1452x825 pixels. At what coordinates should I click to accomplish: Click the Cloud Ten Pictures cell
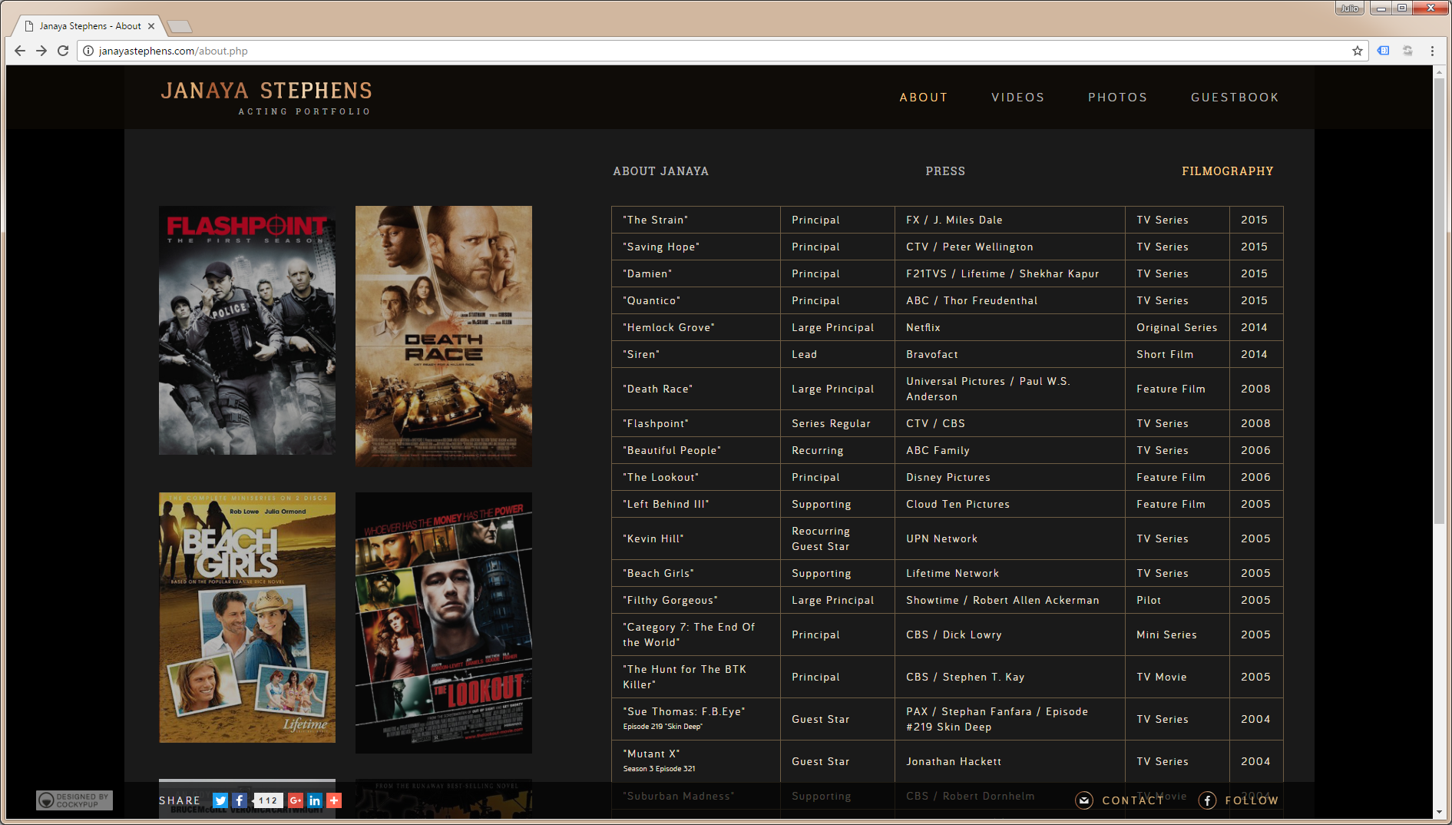(1010, 504)
